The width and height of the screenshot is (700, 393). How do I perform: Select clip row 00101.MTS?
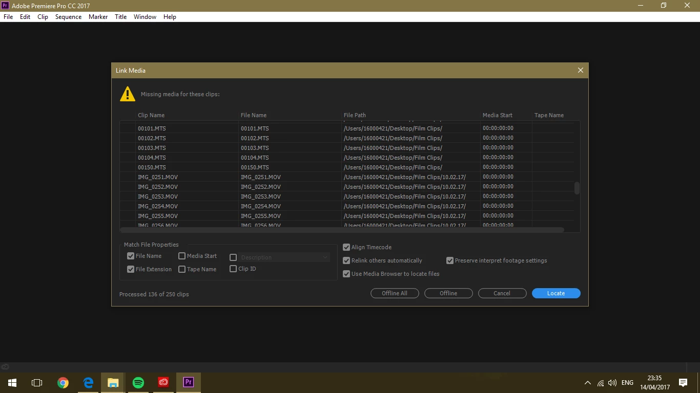click(347, 128)
